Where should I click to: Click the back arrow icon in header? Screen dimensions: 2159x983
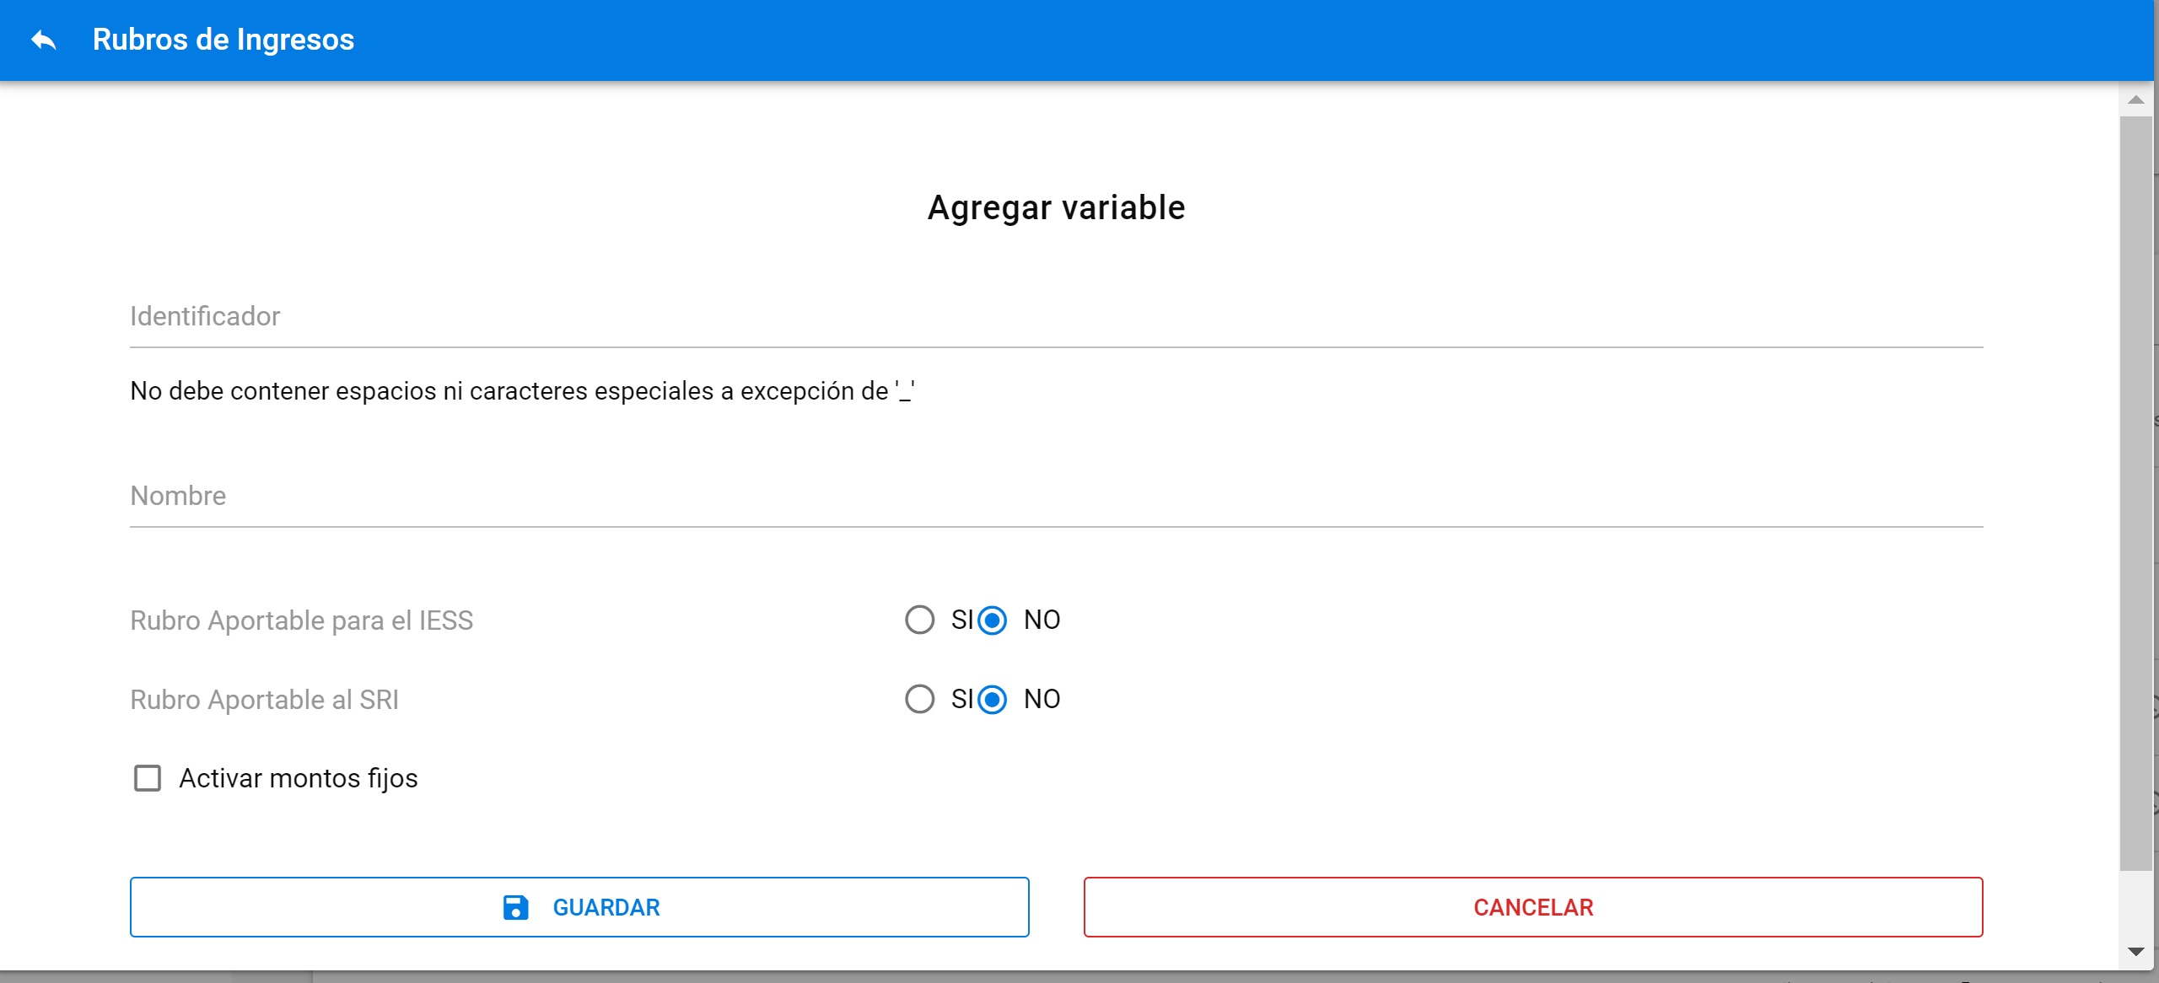(x=44, y=40)
